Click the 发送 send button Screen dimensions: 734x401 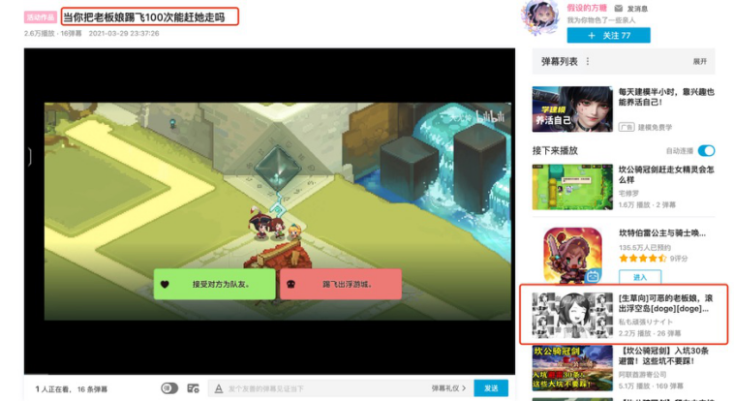click(491, 388)
